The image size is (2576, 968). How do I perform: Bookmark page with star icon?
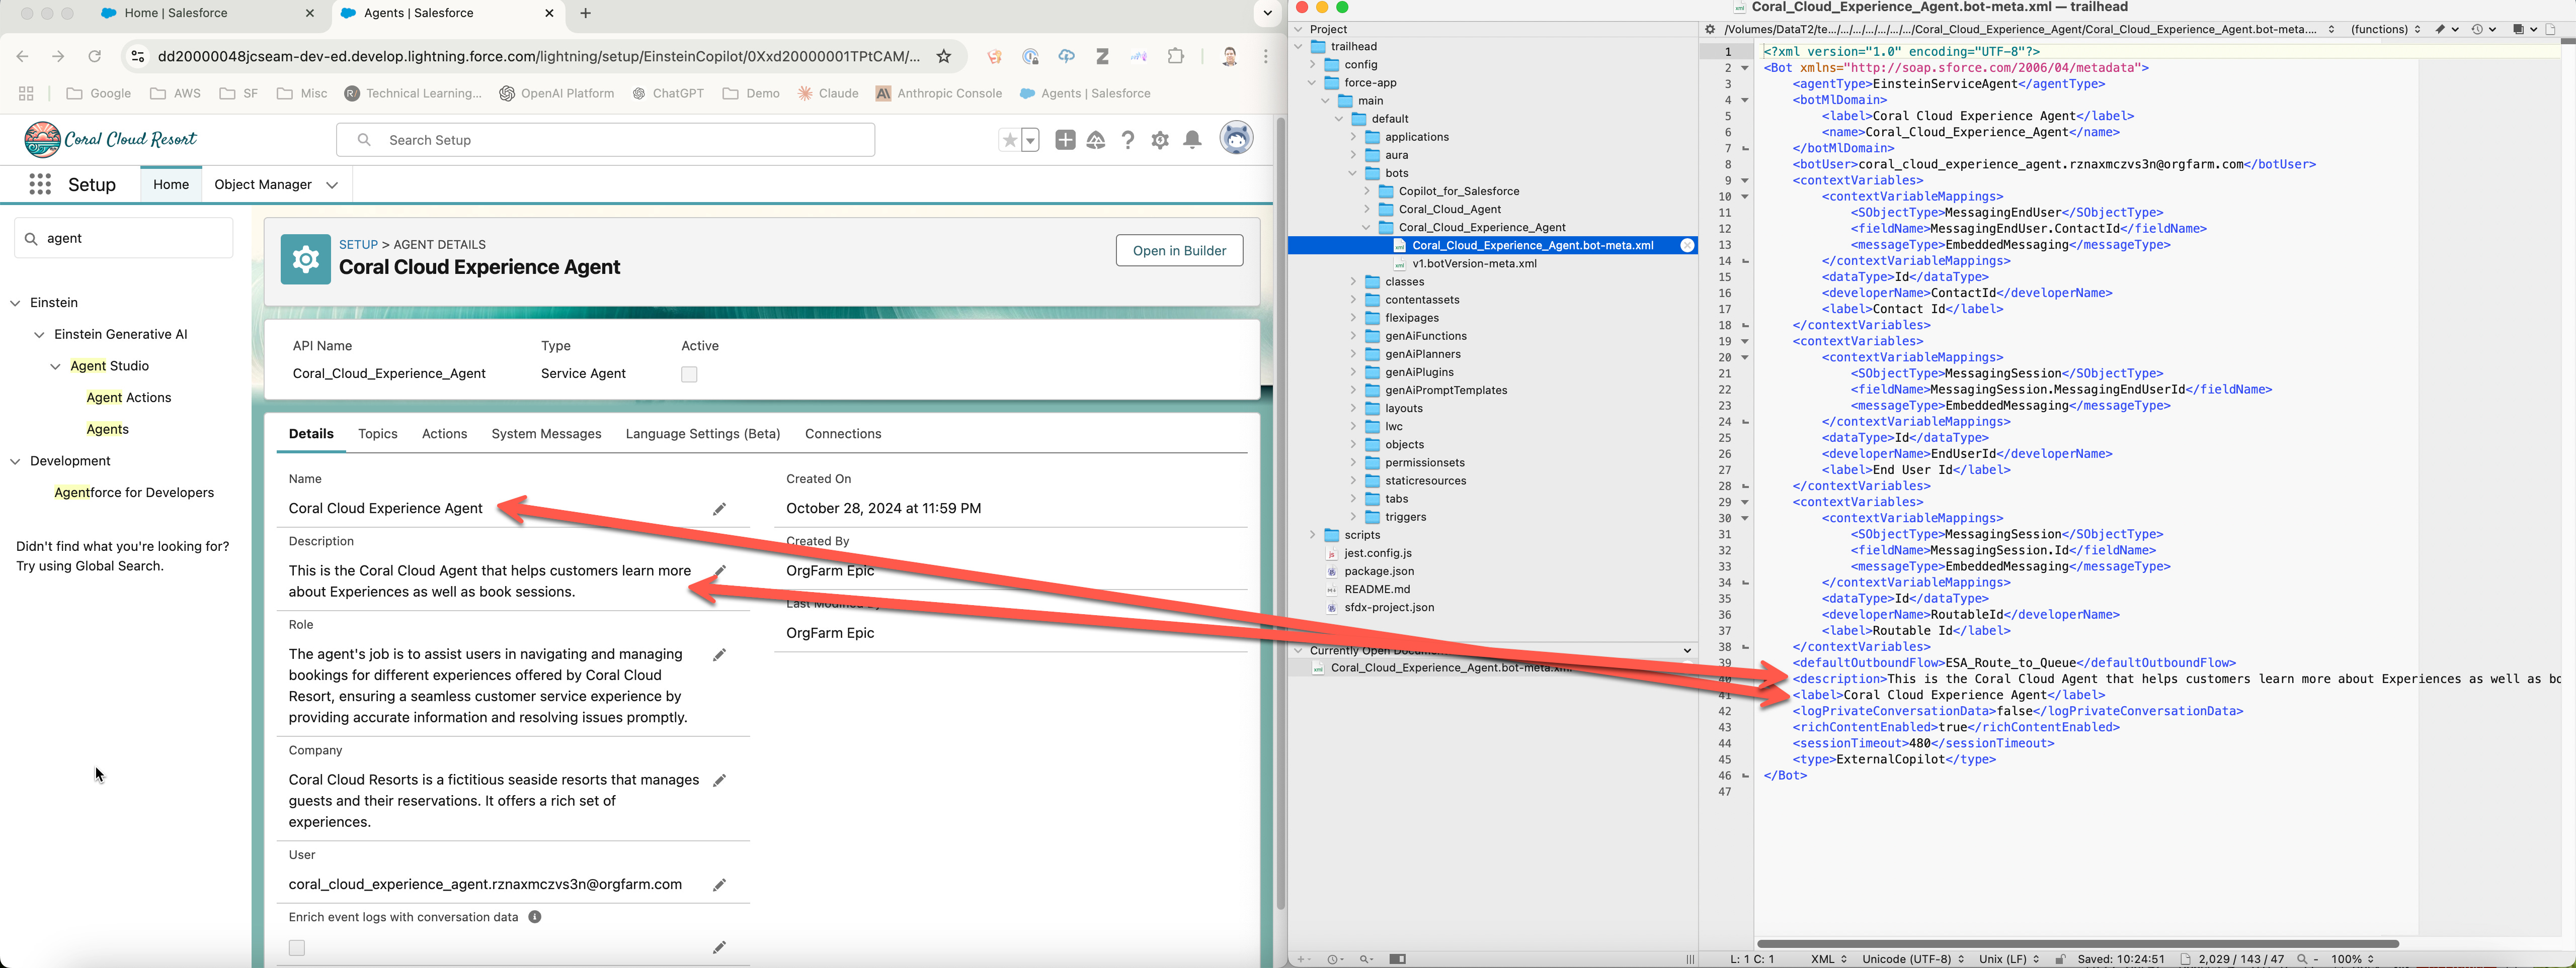pyautogui.click(x=943, y=56)
